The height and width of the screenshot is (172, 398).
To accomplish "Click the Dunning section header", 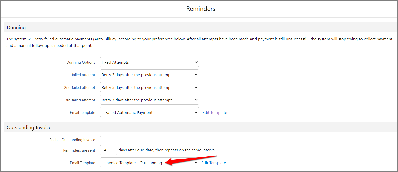I will pos(16,27).
